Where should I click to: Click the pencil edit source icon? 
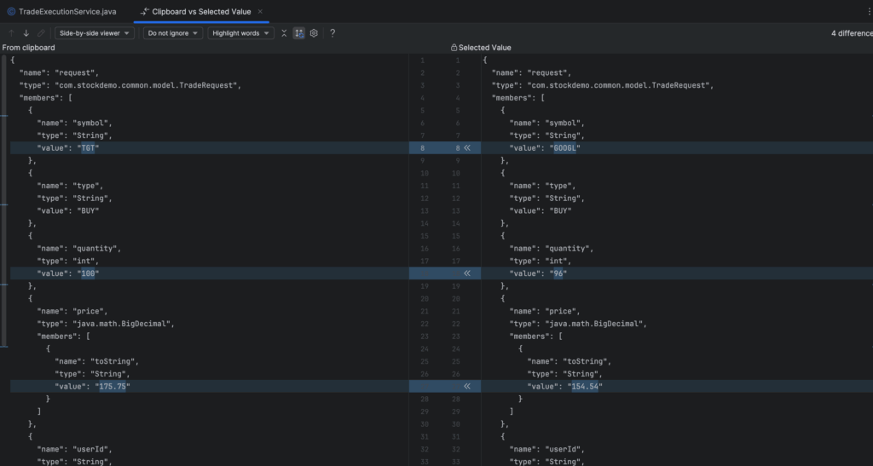(x=41, y=33)
